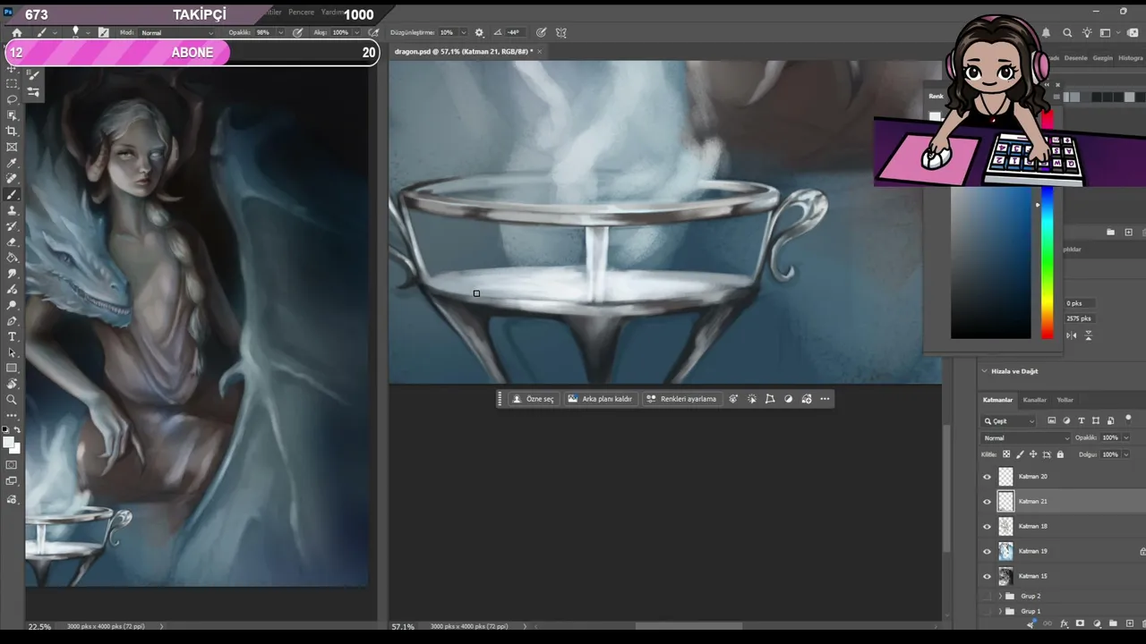Select the Crop tool
The width and height of the screenshot is (1146, 644).
pos(12,131)
